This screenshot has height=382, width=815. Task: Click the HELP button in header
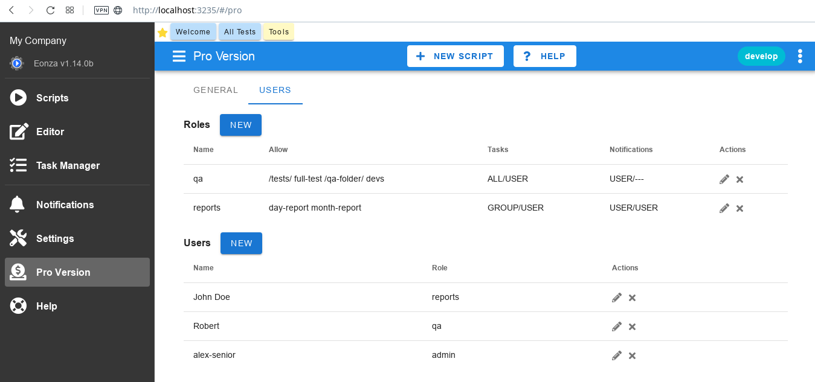pyautogui.click(x=545, y=56)
